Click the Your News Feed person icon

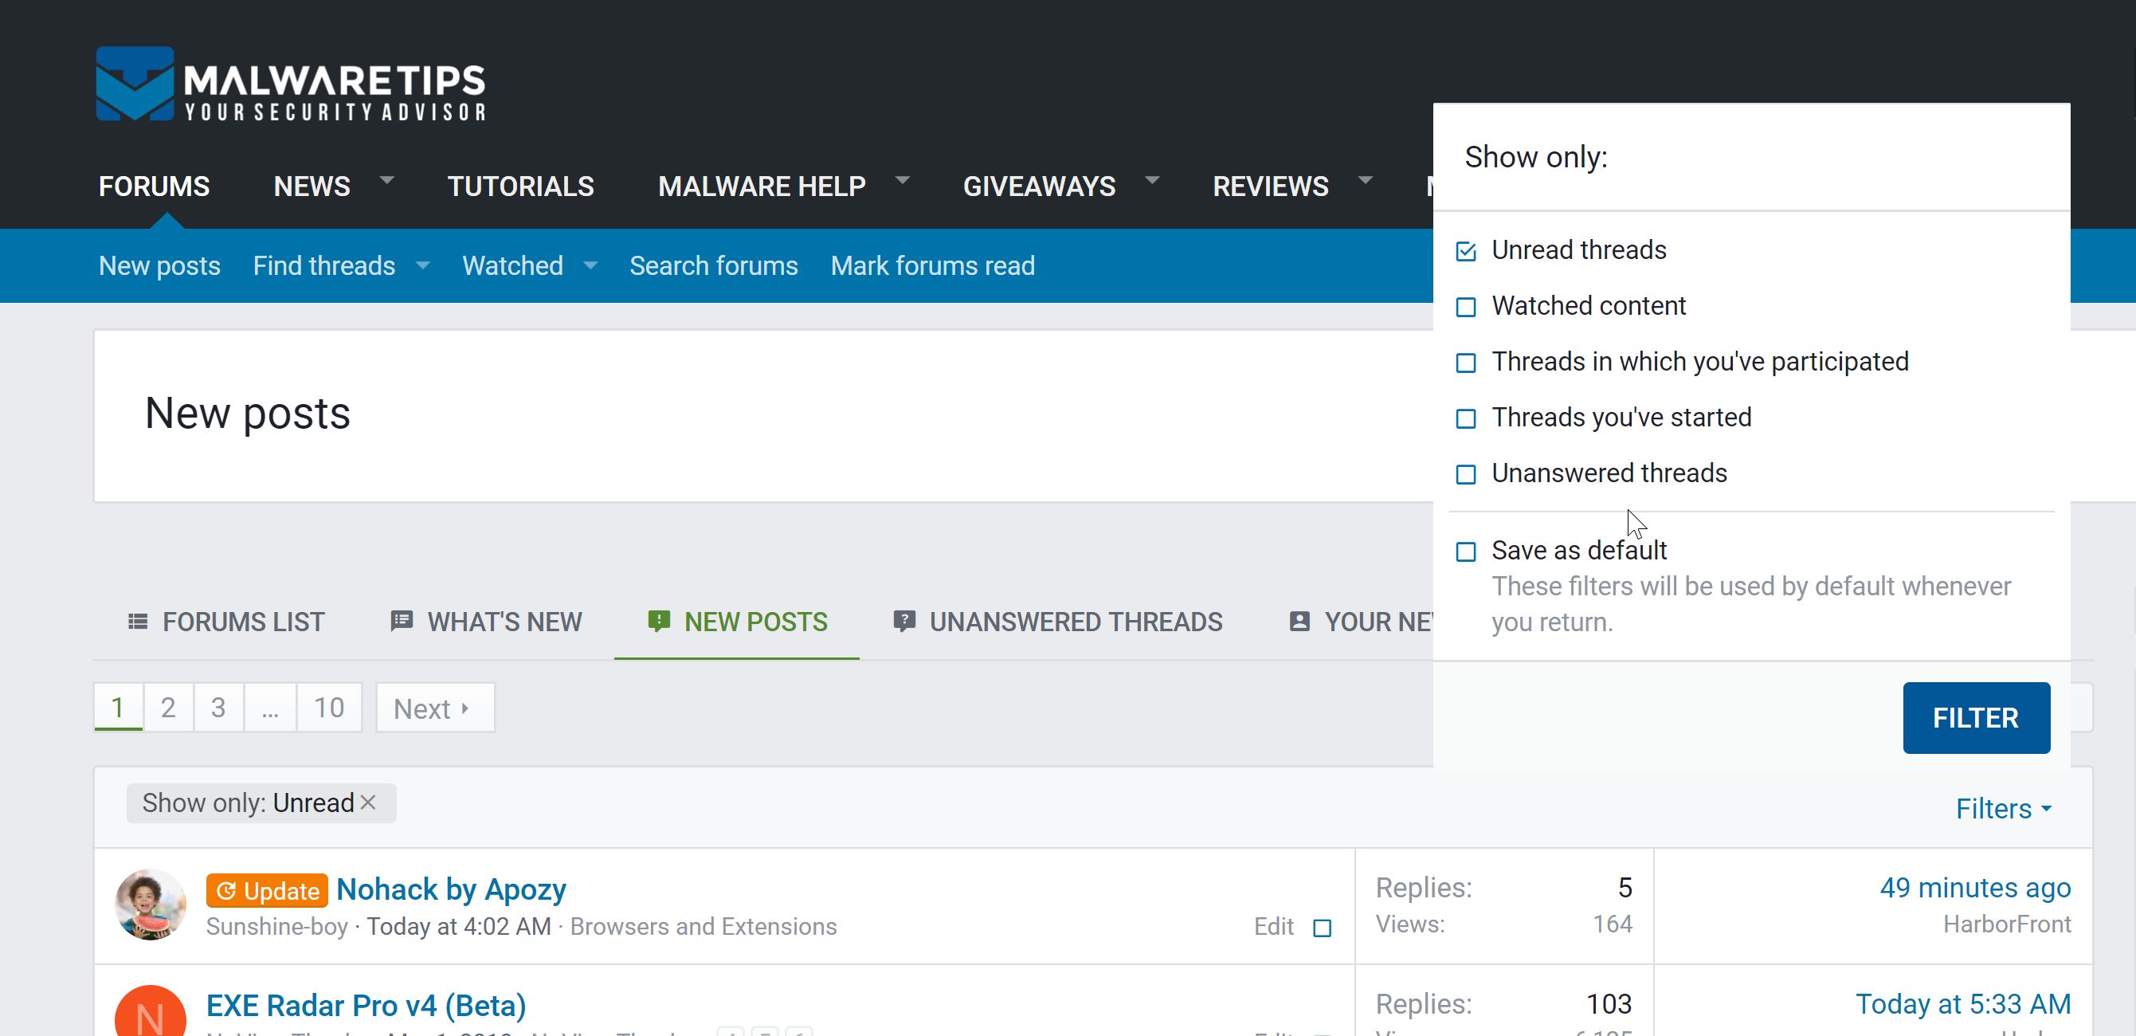(1299, 622)
